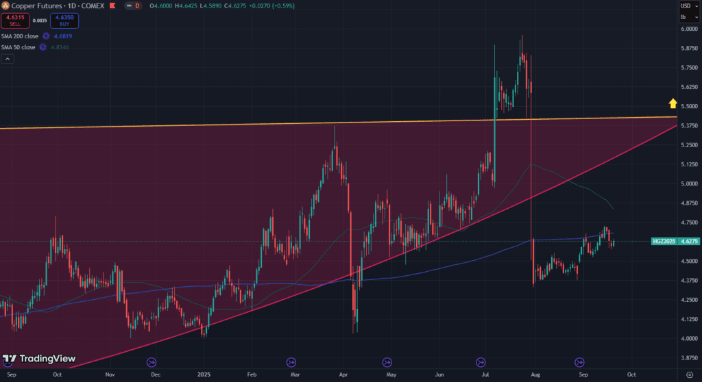Toggle the delayed data "D" indicator

point(136,5)
